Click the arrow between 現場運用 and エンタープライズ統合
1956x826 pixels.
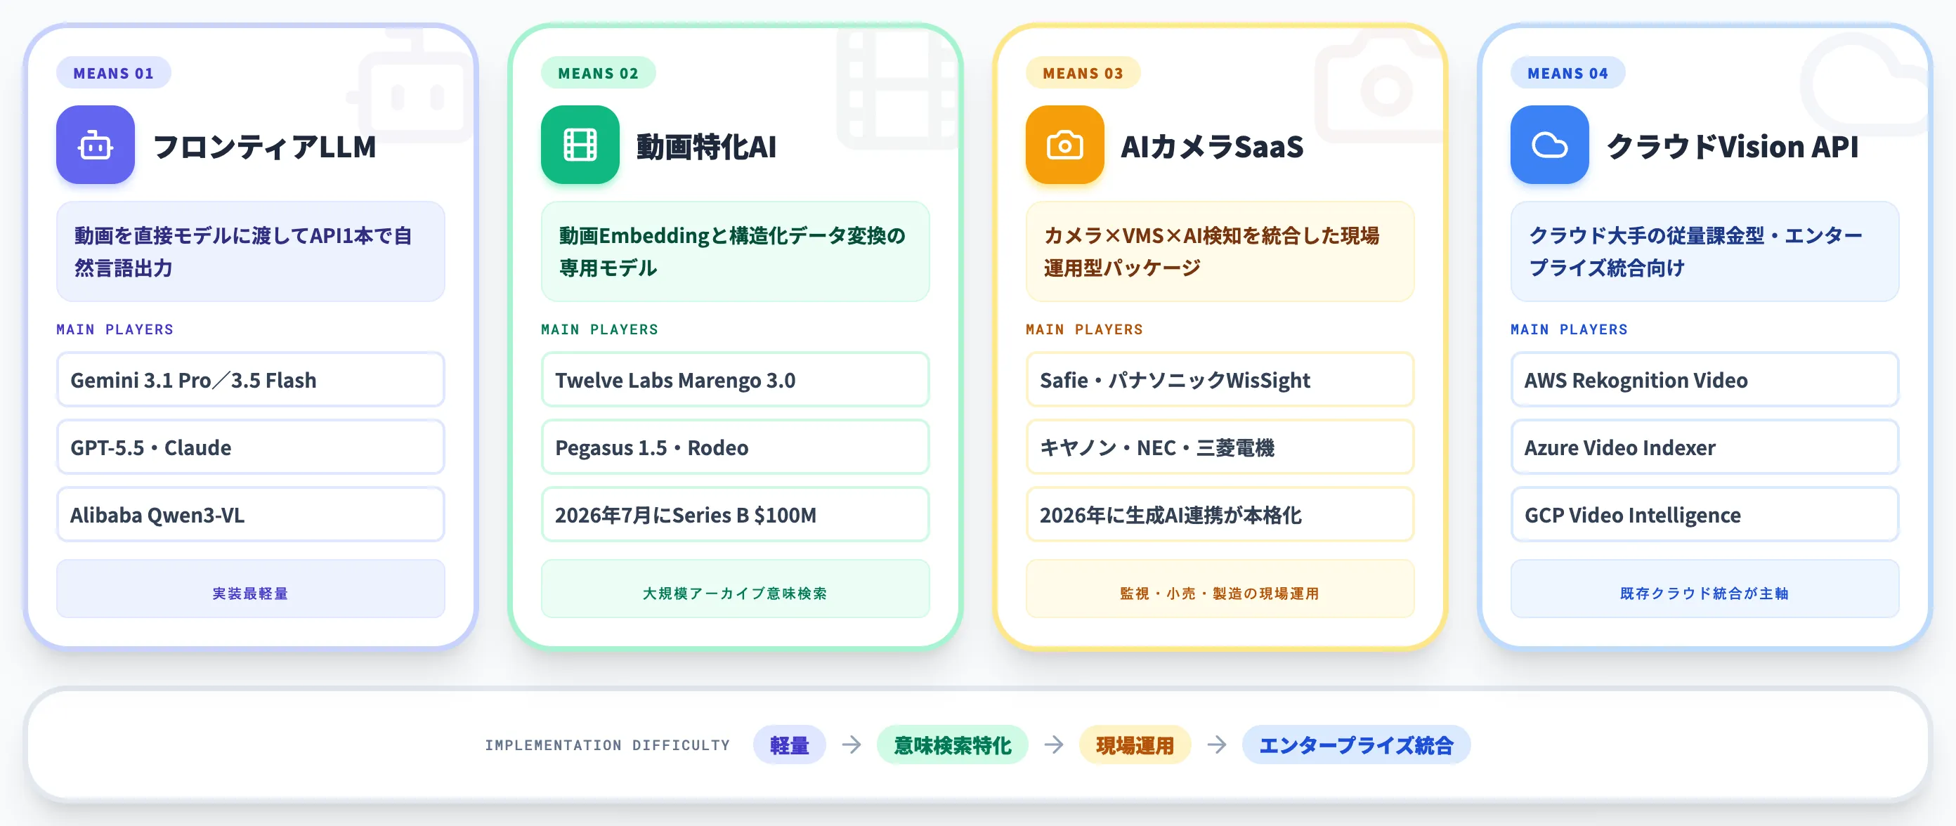pos(1216,745)
